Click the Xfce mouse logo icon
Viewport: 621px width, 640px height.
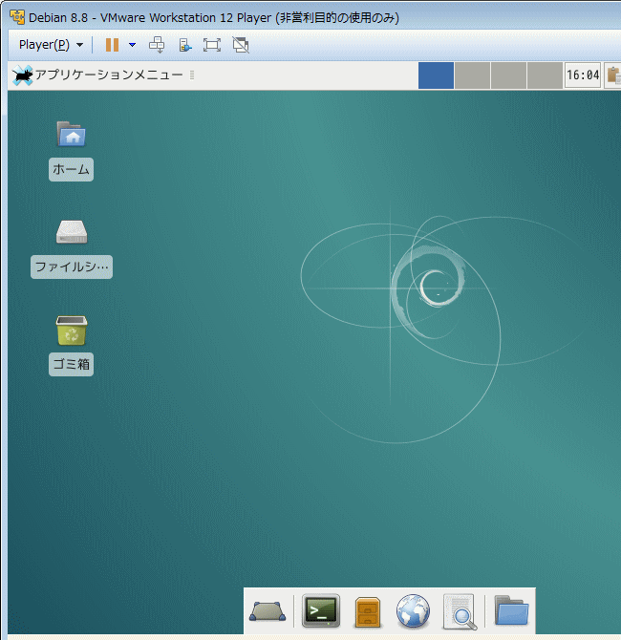[x=23, y=75]
